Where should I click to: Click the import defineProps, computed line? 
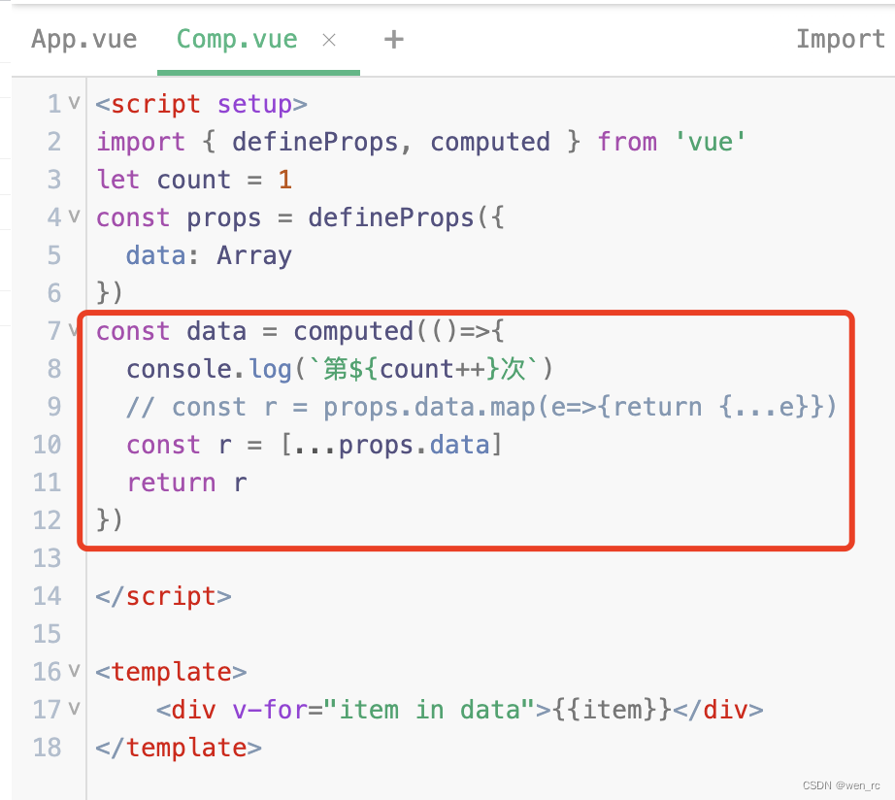click(x=421, y=142)
